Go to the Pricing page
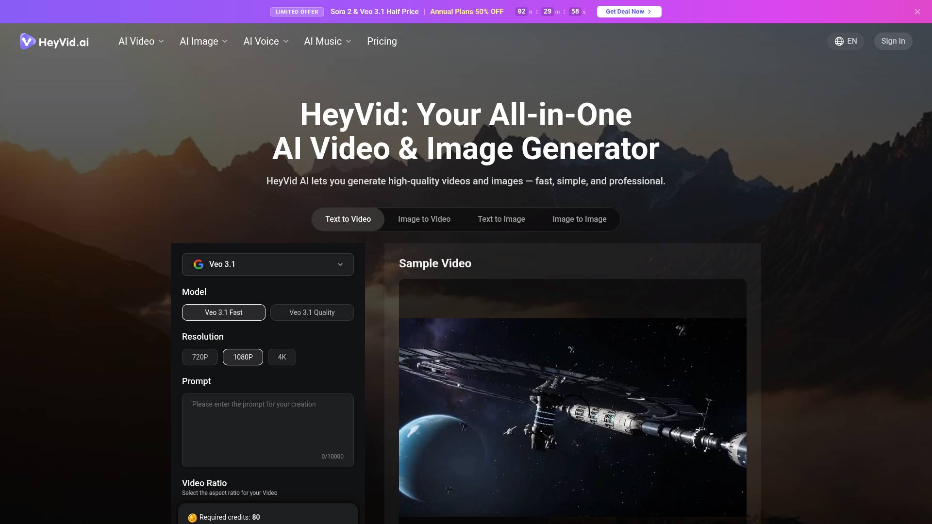This screenshot has height=524, width=932. tap(382, 41)
